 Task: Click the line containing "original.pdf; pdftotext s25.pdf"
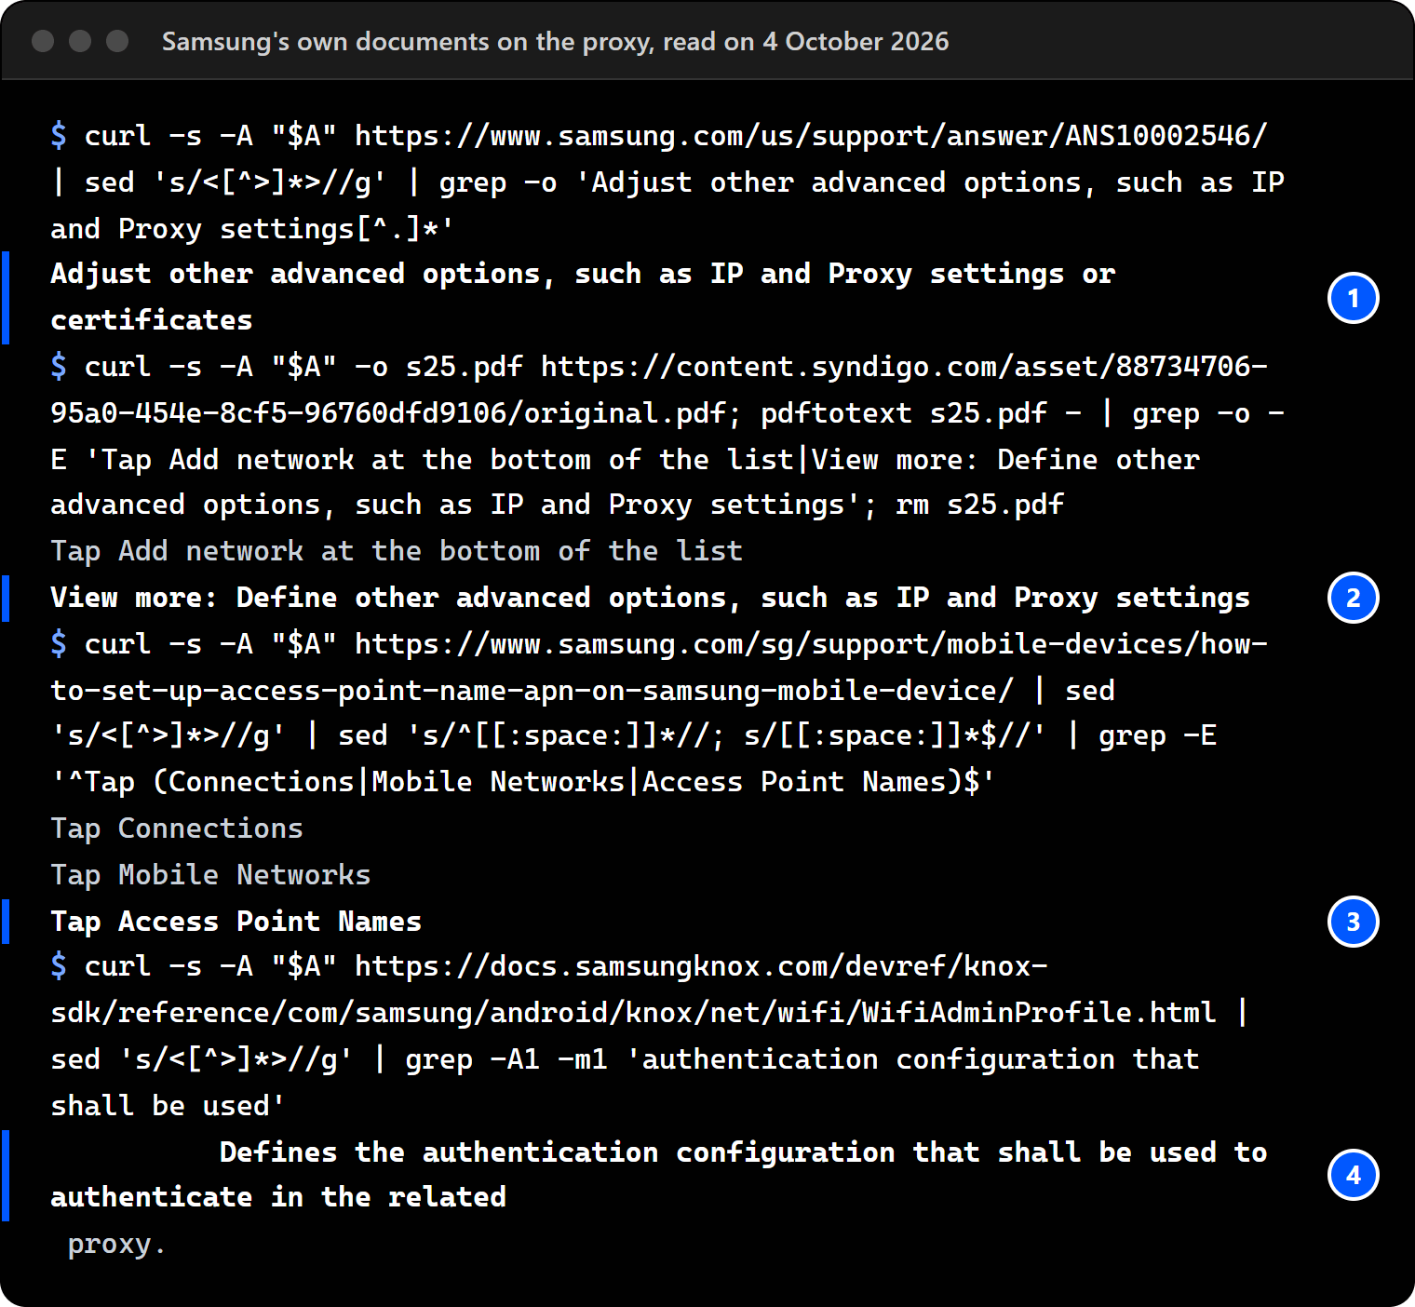point(667,413)
